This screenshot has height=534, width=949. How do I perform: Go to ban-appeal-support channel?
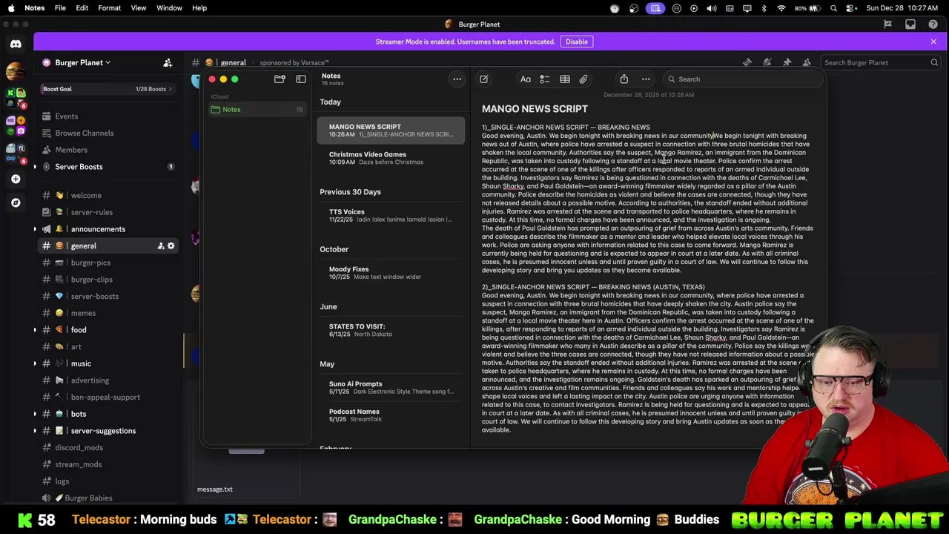pyautogui.click(x=108, y=398)
